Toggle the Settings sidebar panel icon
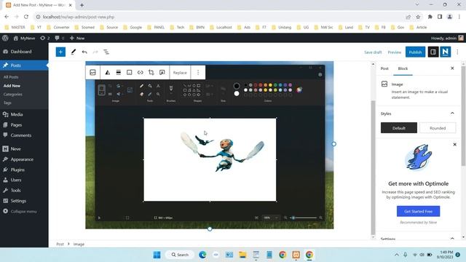The width and height of the screenshot is (466, 262). coord(433,52)
